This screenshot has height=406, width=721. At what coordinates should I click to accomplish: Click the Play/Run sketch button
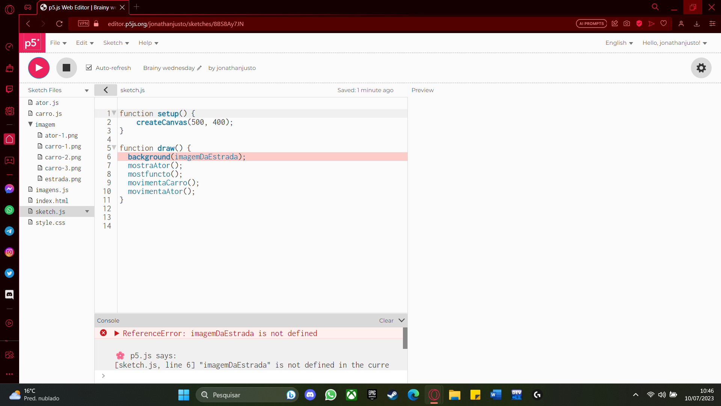click(x=39, y=68)
